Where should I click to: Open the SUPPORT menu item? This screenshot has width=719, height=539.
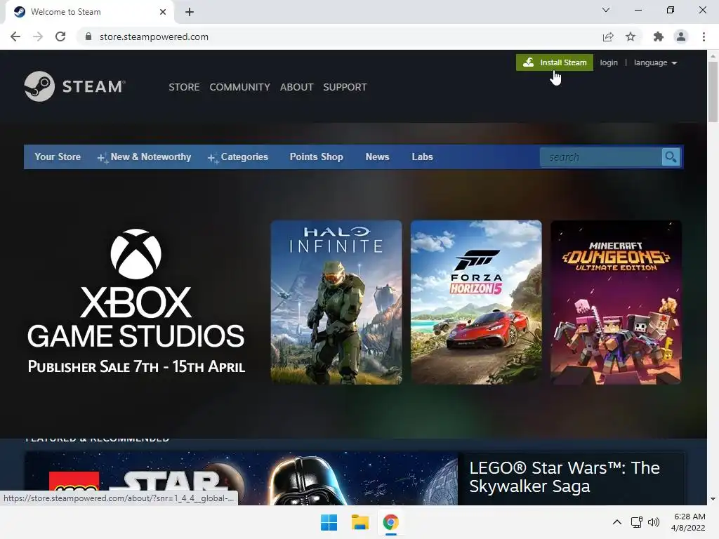[345, 87]
